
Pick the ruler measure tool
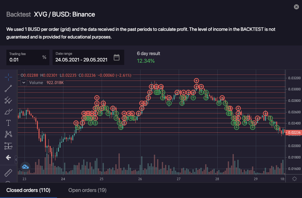click(x=8, y=173)
